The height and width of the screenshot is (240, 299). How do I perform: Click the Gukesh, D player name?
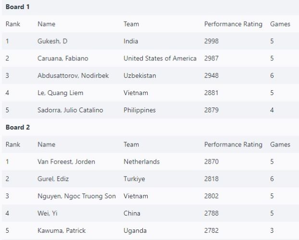pyautogui.click(x=52, y=41)
